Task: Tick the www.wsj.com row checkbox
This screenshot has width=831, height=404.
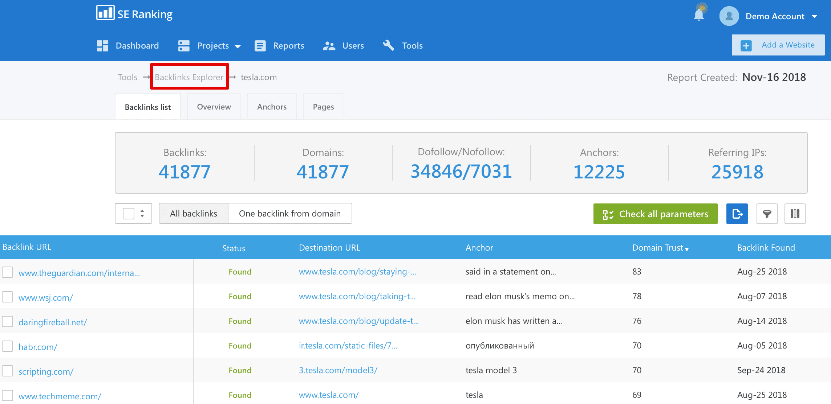Action: [8, 297]
